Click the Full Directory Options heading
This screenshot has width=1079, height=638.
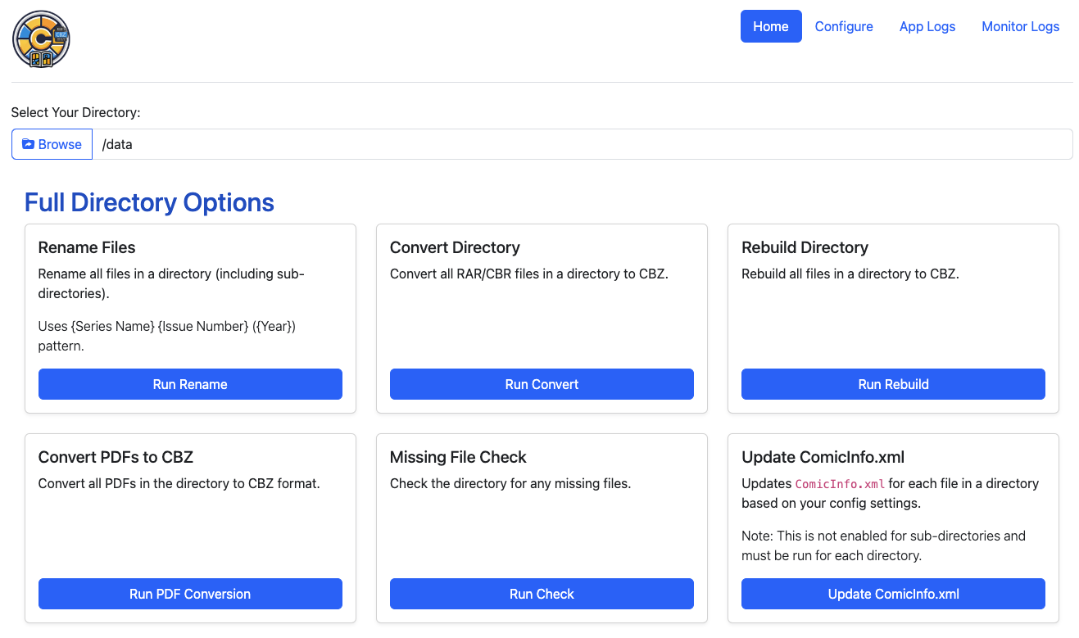(x=149, y=202)
